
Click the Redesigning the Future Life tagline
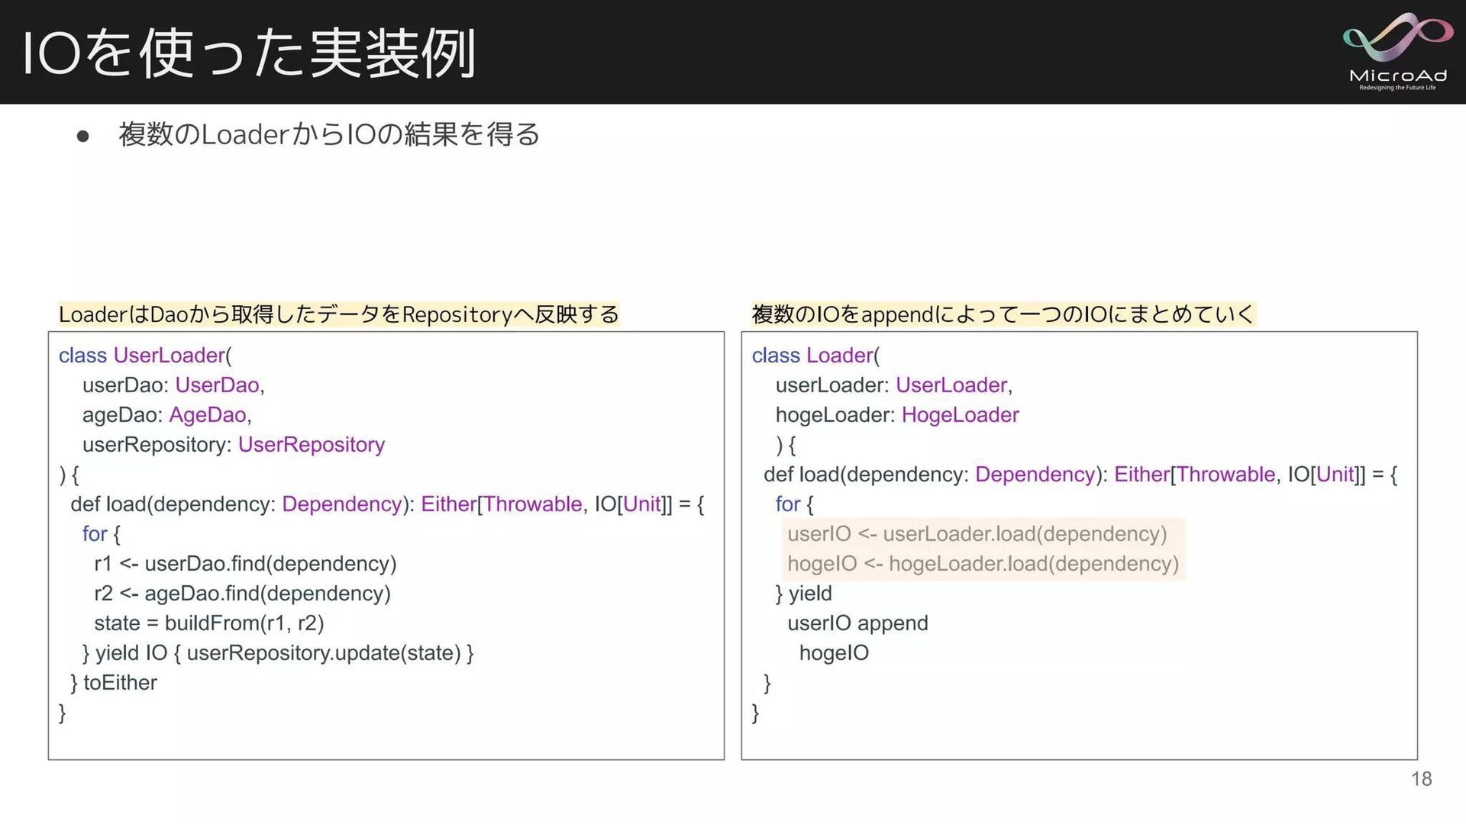[1397, 88]
